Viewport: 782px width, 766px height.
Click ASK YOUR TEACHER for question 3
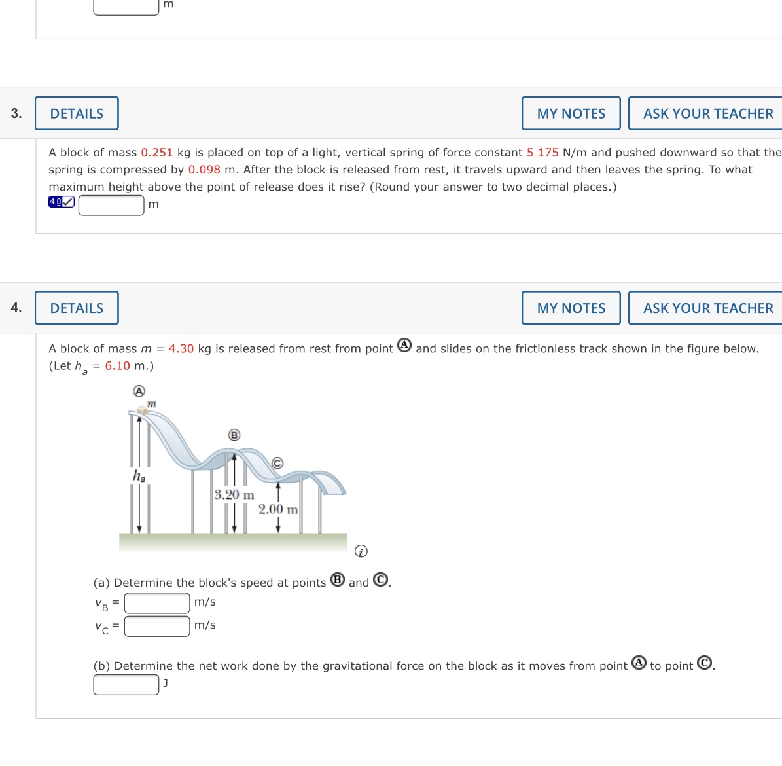click(x=707, y=113)
